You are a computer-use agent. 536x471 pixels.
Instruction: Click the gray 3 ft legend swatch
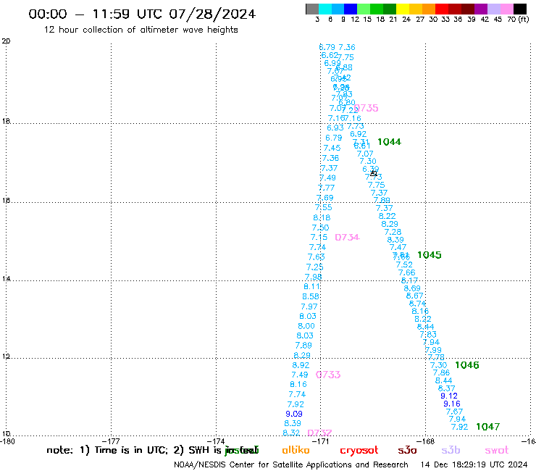[x=312, y=9]
